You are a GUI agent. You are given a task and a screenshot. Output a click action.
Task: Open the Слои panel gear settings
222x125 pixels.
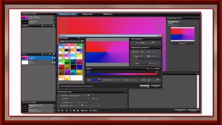tap(53, 54)
